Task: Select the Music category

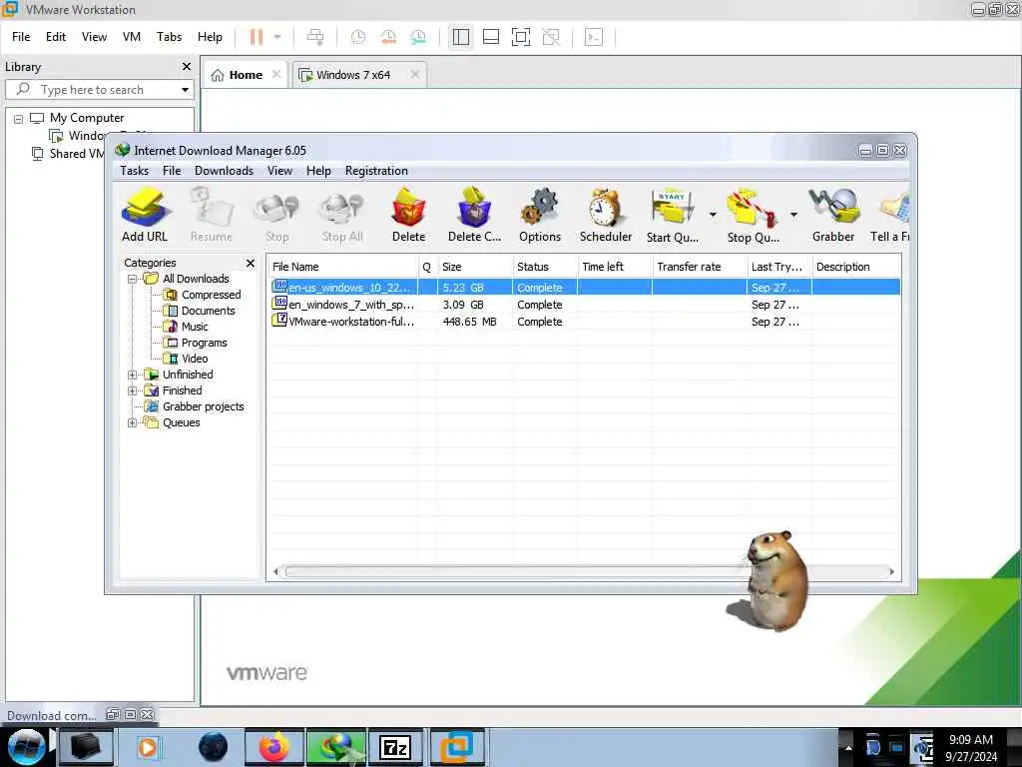Action: pos(195,327)
